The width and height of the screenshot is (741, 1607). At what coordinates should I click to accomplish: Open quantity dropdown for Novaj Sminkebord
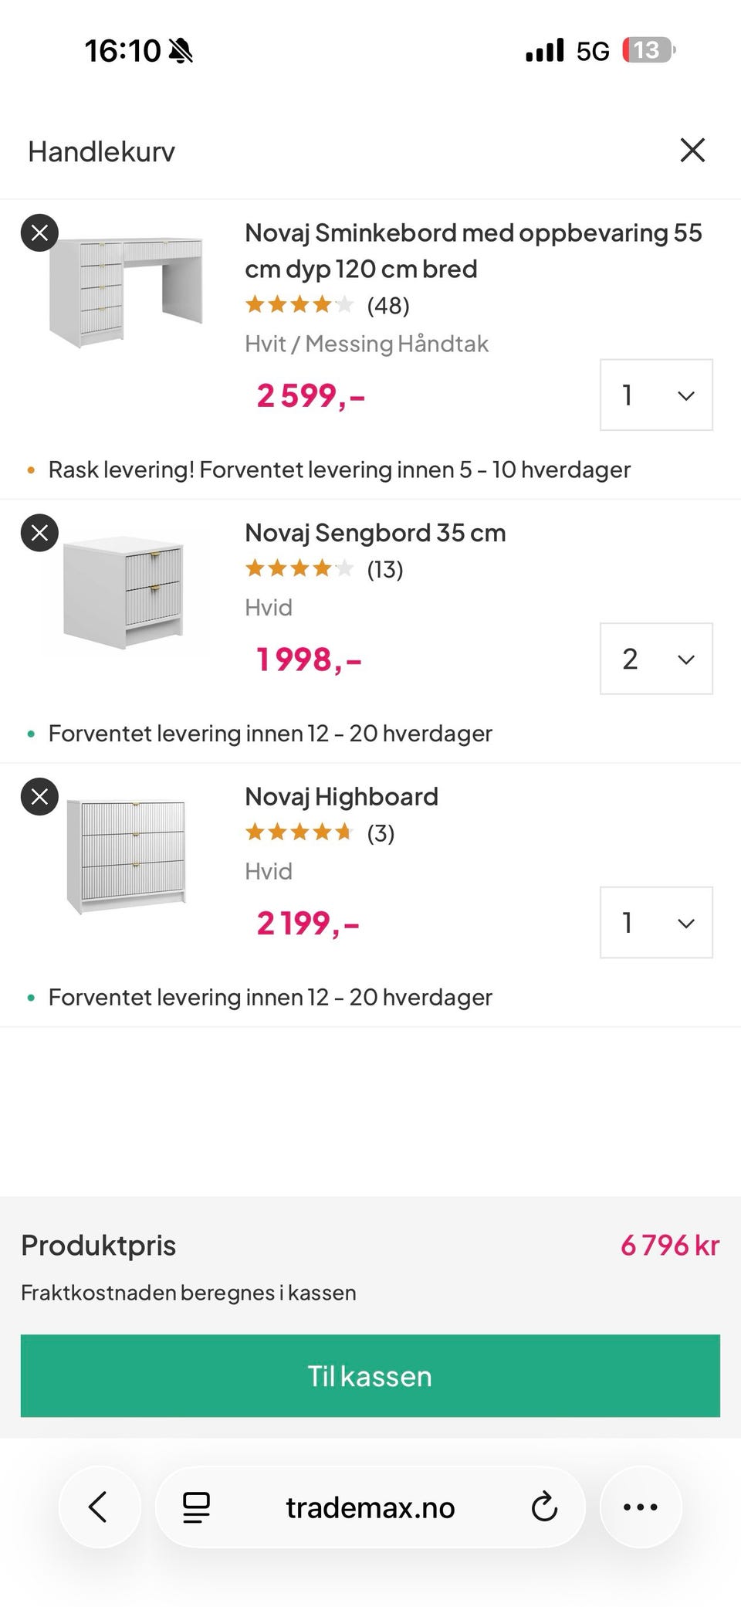(655, 395)
